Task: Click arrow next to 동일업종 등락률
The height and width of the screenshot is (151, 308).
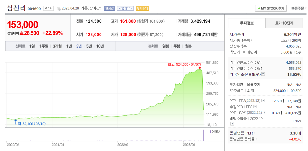Action: [256, 139]
